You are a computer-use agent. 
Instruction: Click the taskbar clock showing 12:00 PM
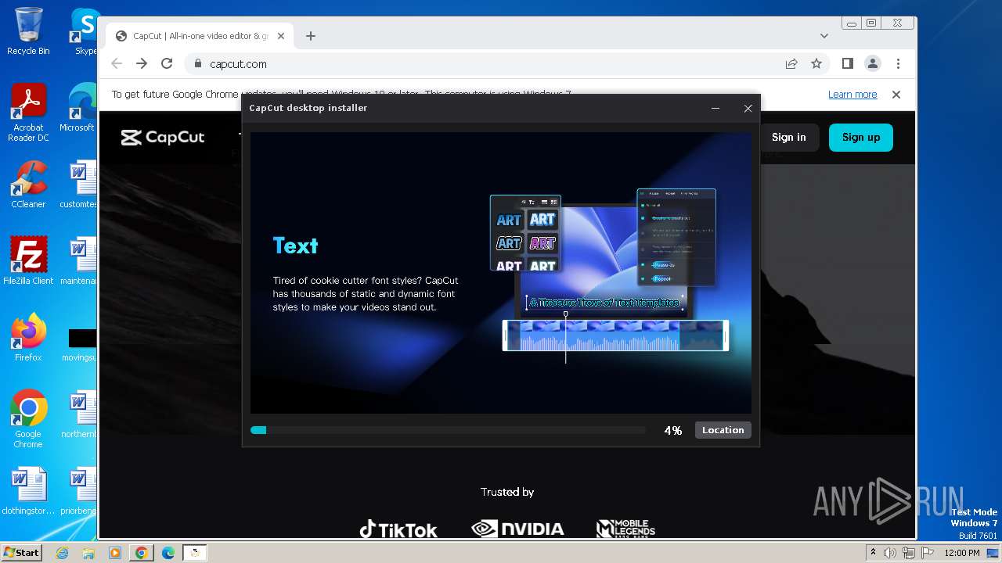962,553
